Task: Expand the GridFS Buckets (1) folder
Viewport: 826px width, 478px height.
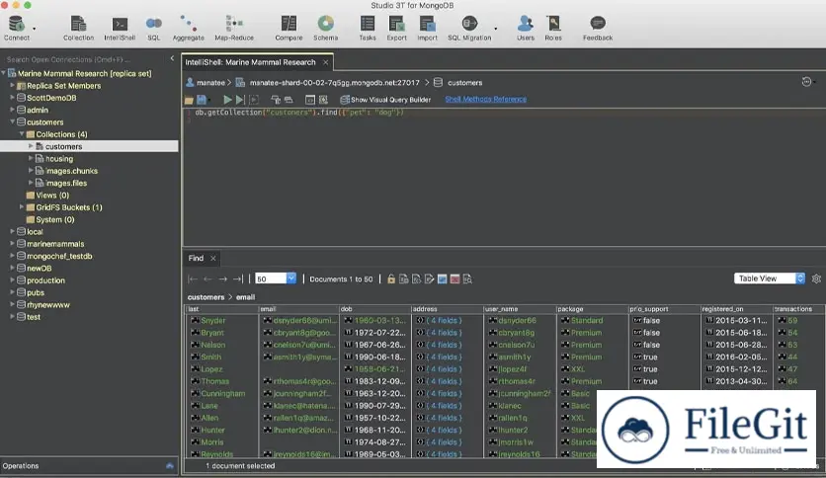Action: coord(22,206)
